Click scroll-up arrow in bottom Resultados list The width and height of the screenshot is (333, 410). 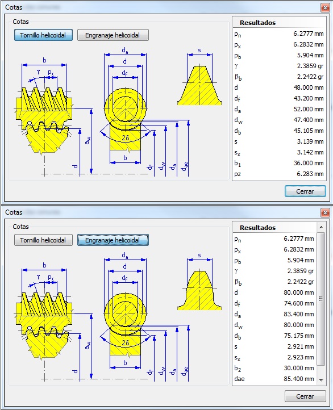[x=321, y=227]
